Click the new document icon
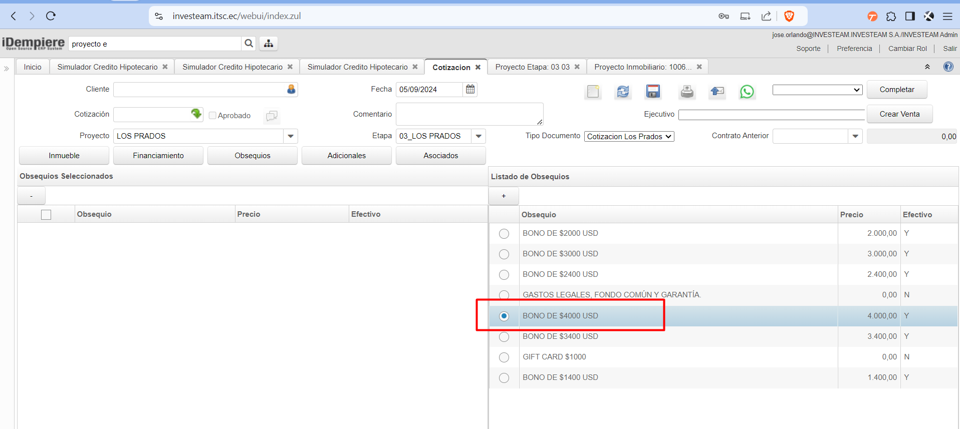 (x=593, y=92)
